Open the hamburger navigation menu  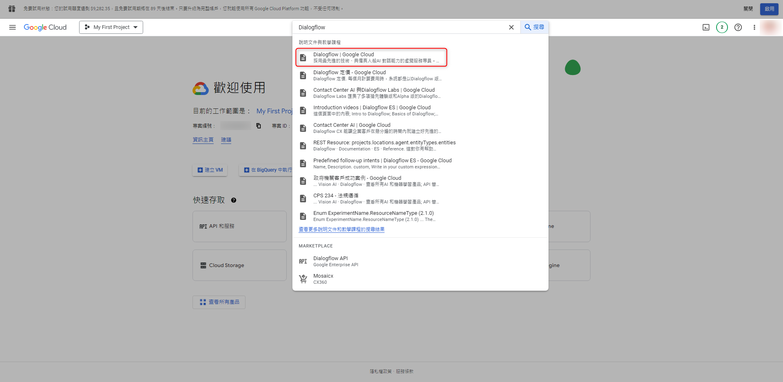coord(12,27)
